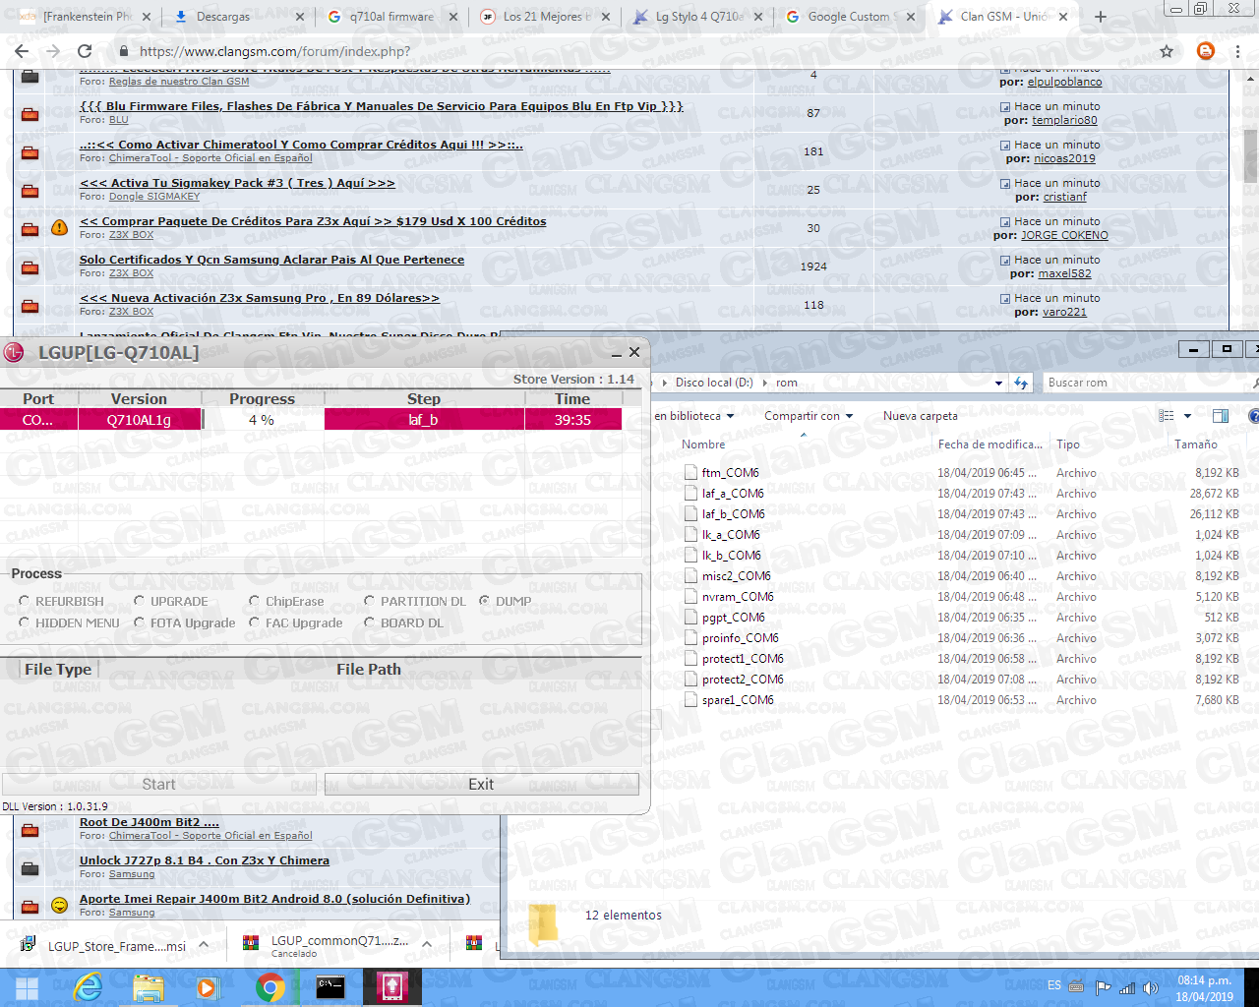Launch Internet Explorer from the taskbar
Screen dimensions: 1259x1007
coord(89,987)
